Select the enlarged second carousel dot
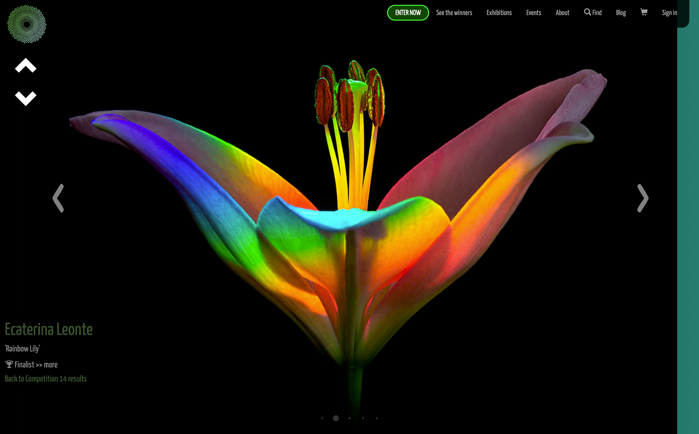This screenshot has width=699, height=434. (336, 418)
